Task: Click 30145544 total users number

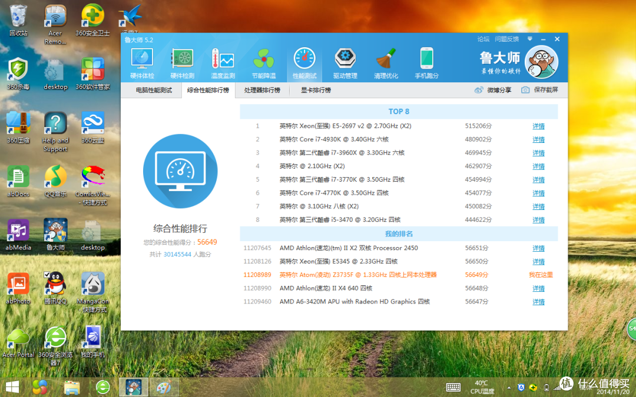Action: pos(177,255)
